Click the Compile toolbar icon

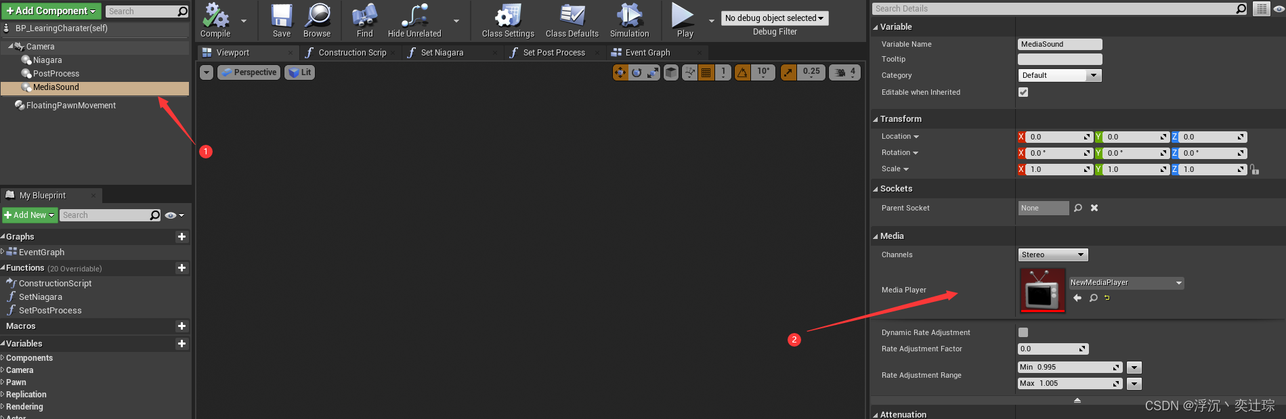pyautogui.click(x=215, y=20)
